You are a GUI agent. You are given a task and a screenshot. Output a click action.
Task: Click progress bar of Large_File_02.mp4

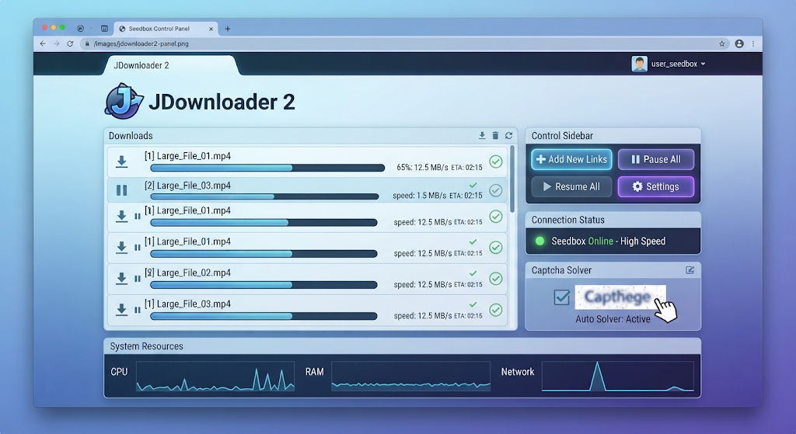pos(264,285)
